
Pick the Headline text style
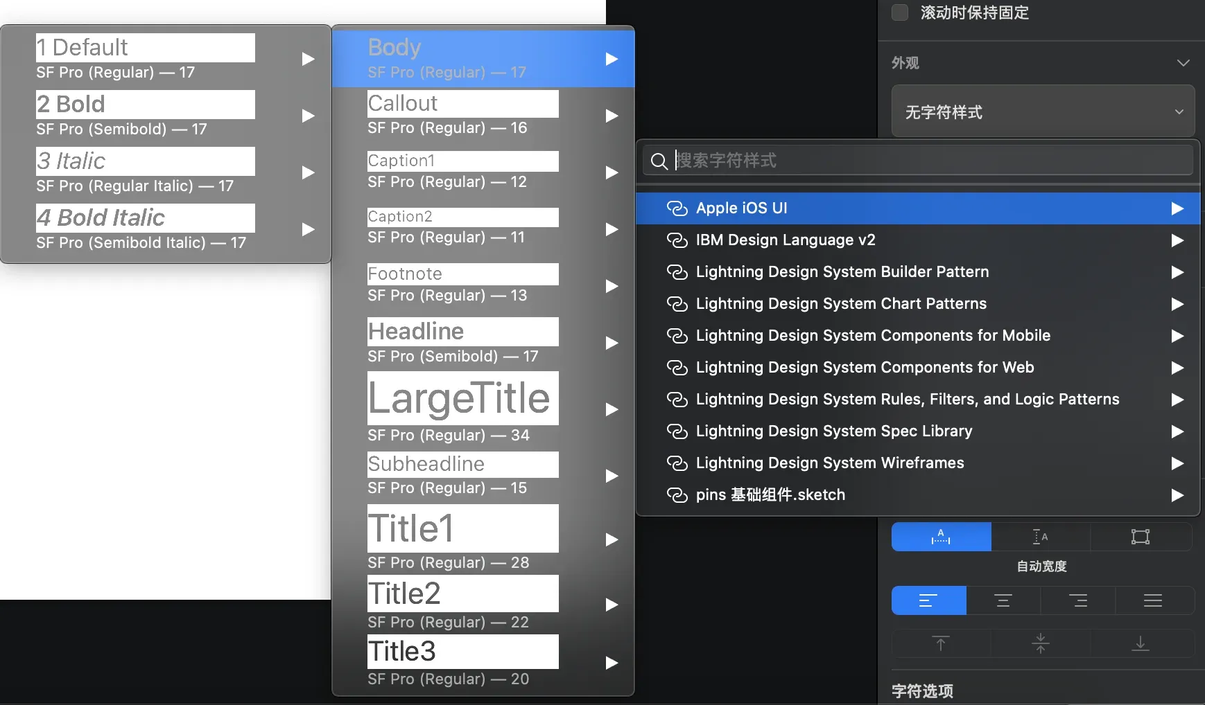click(483, 342)
